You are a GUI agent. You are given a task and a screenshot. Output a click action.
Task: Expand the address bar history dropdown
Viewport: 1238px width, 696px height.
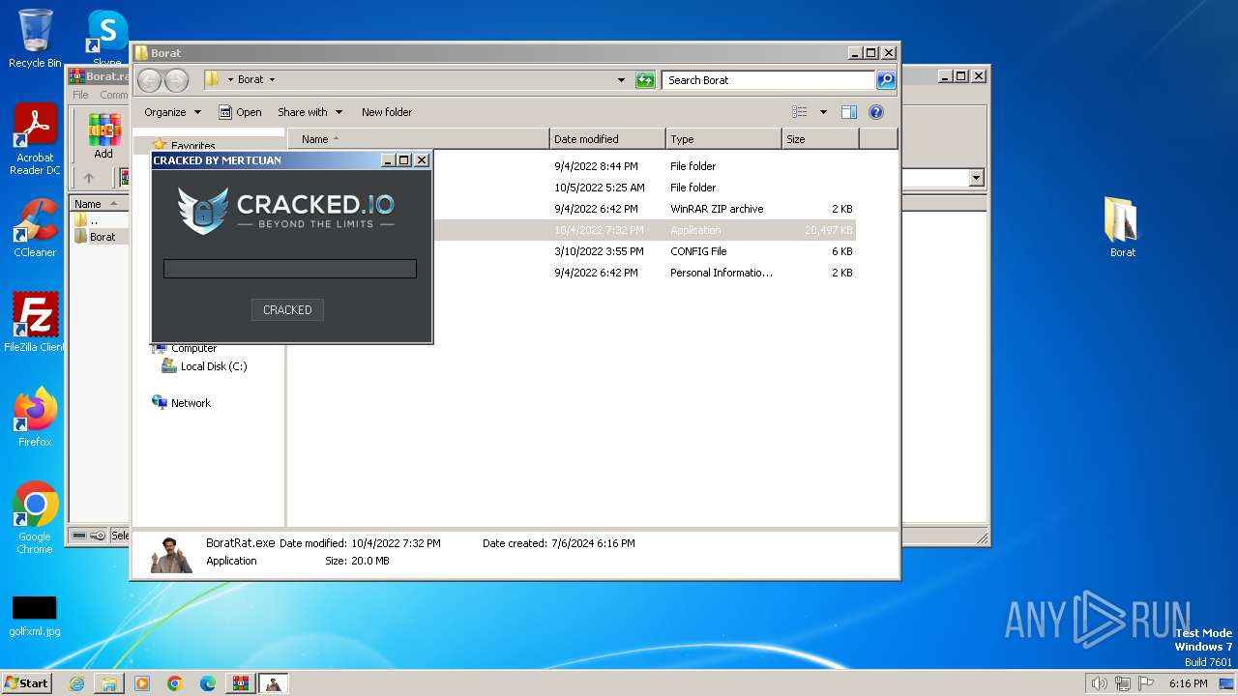tap(621, 80)
